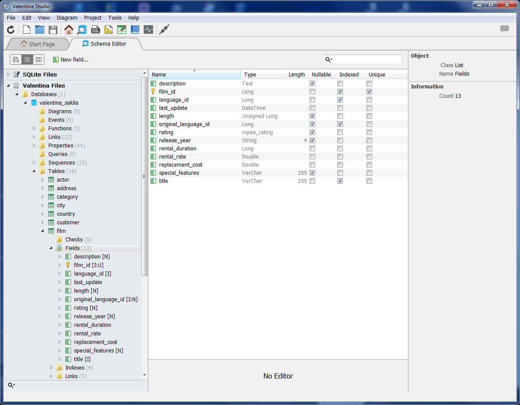Uncheck Indexed checkbox for title field

click(340, 181)
